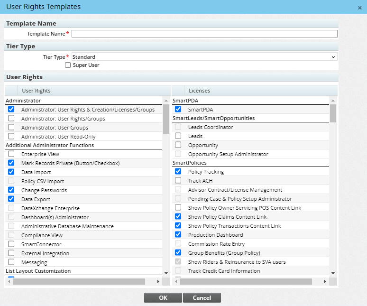Image resolution: width=367 pixels, height=306 pixels.
Task: Select the Leads Coordinator row text
Action: [211, 127]
